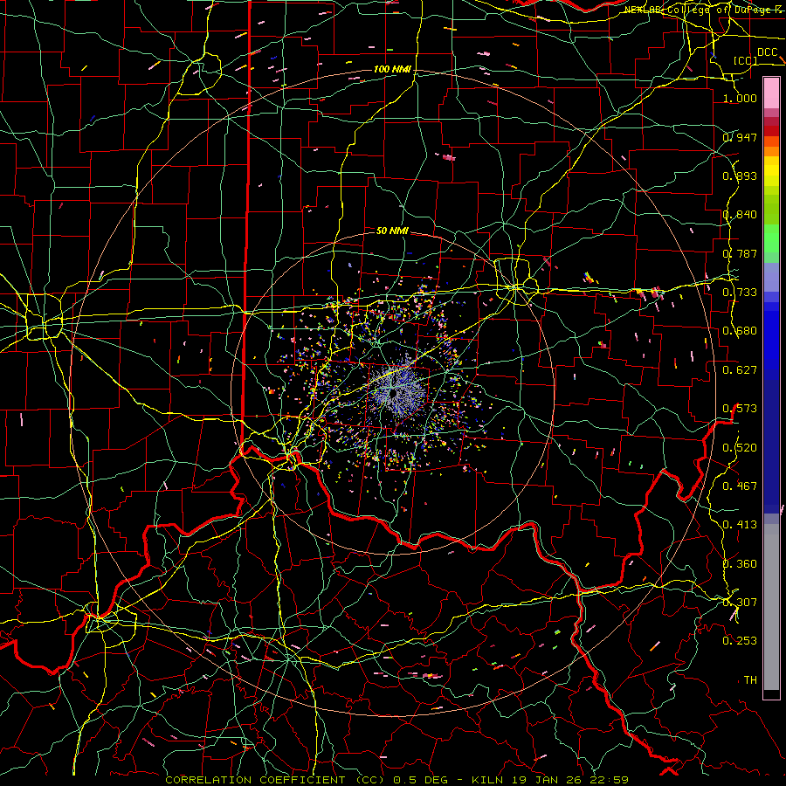Click the gray swatch on the color bar
786x786 pixels.
tap(771, 607)
